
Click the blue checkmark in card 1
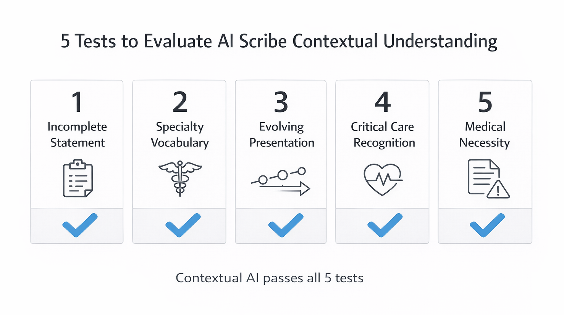pyautogui.click(x=80, y=225)
